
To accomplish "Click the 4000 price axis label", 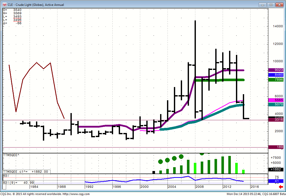I will point(279,114).
